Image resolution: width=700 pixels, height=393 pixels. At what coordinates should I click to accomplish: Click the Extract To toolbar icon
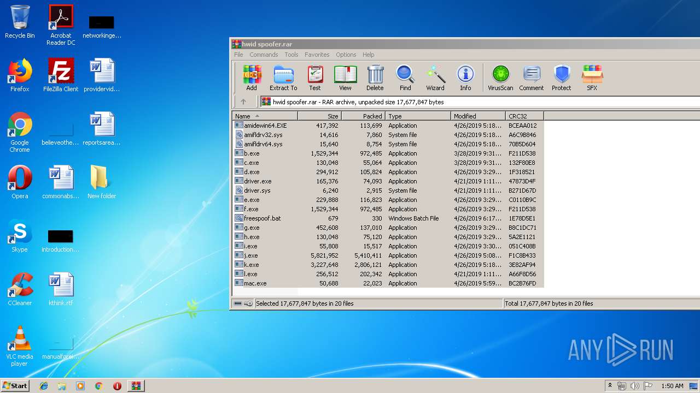click(x=283, y=78)
